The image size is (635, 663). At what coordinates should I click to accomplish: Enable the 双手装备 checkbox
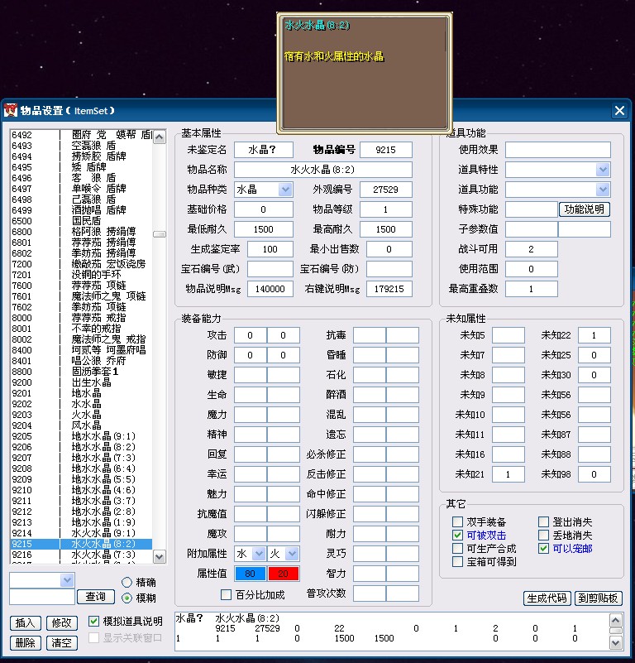pos(458,522)
